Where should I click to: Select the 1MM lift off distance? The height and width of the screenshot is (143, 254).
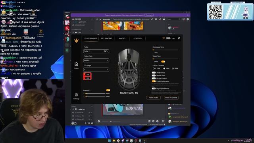pos(164,68)
